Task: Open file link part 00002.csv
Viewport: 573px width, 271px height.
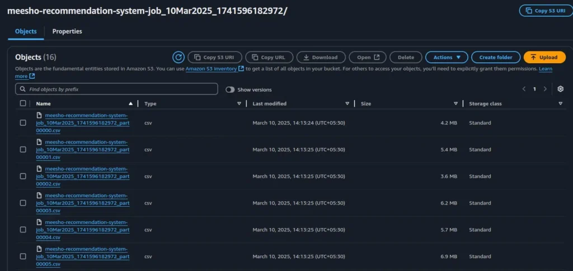Action: (83, 176)
